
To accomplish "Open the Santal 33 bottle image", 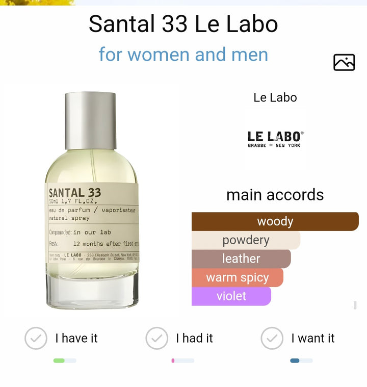I will (92, 200).
